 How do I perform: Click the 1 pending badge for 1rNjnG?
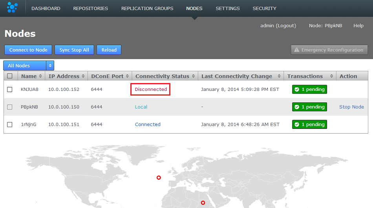point(309,125)
